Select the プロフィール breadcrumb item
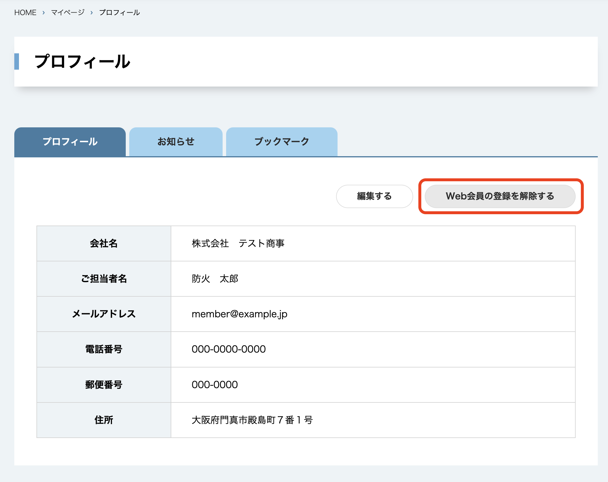608x482 pixels. [119, 12]
